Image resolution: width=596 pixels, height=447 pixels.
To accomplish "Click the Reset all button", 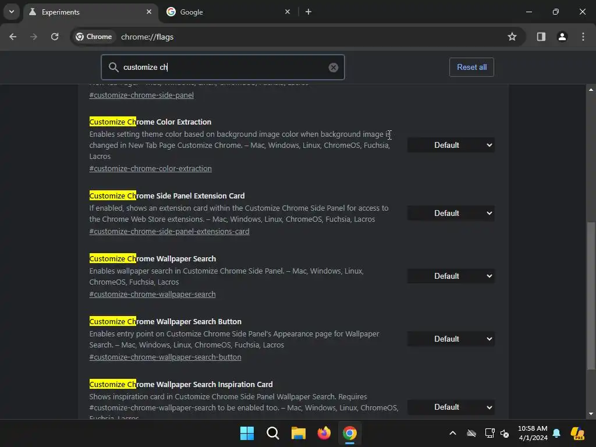I will pyautogui.click(x=471, y=68).
